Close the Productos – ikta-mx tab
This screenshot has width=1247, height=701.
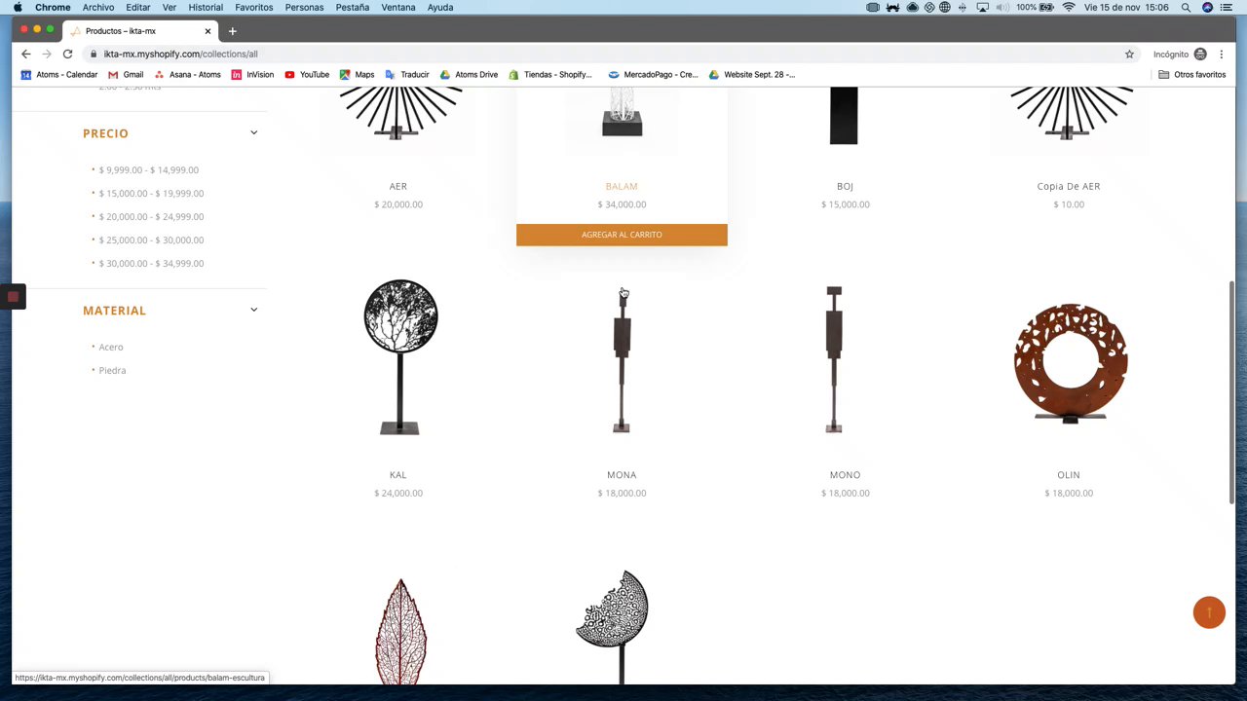[208, 31]
